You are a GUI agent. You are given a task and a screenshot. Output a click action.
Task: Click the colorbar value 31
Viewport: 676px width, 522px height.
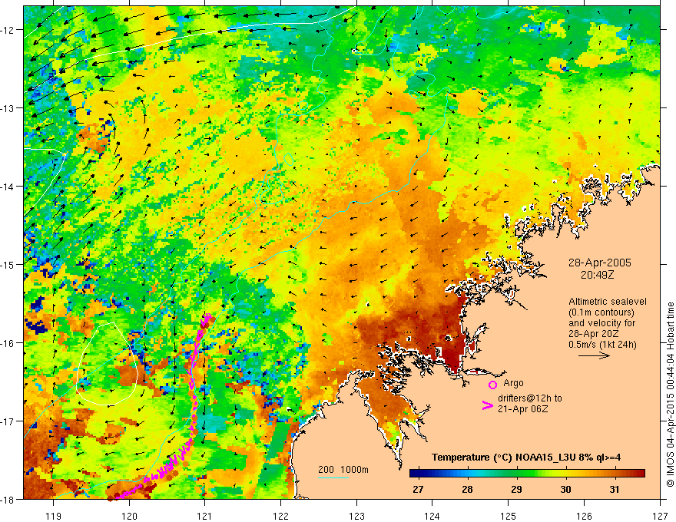coord(615,490)
